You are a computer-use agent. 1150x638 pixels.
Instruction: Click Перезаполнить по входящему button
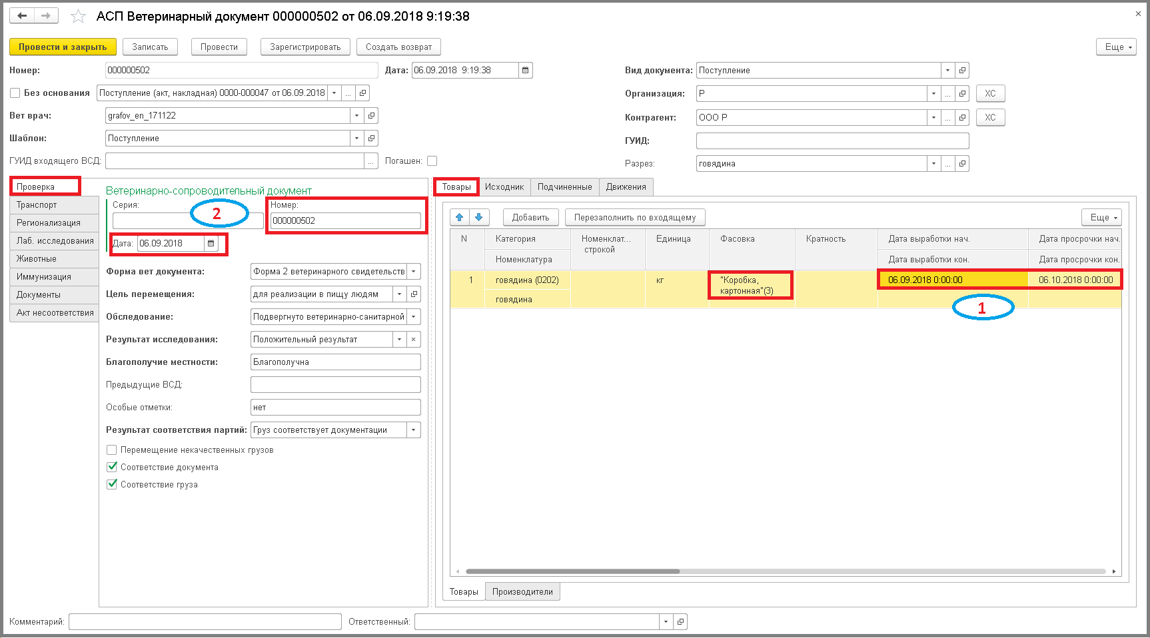(635, 218)
